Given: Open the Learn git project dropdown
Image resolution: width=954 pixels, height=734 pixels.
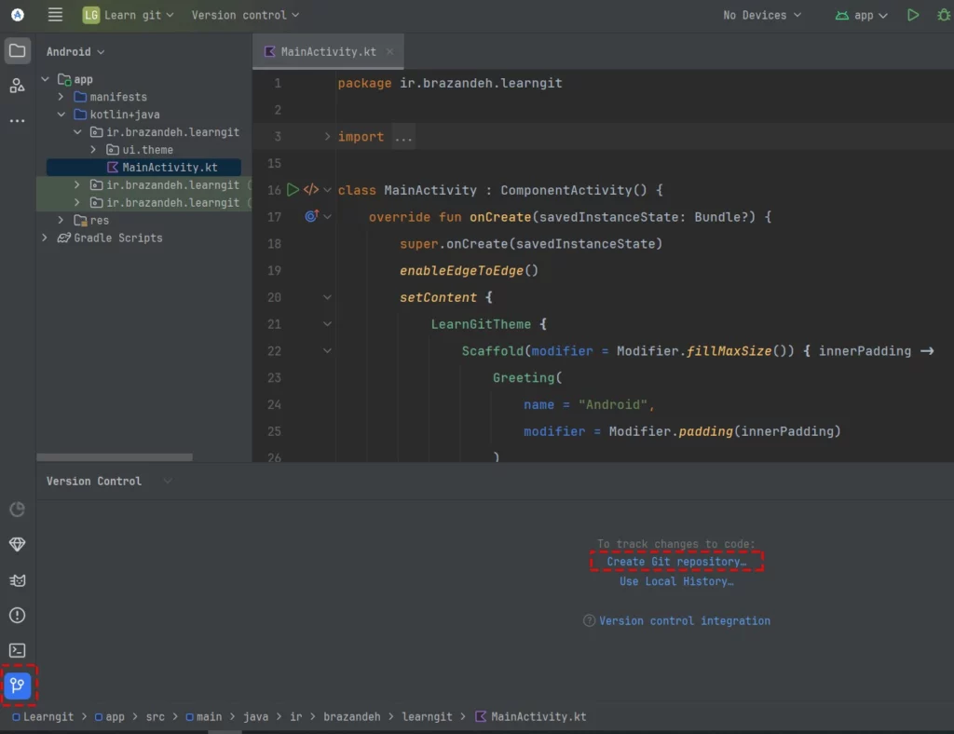Looking at the screenshot, I should point(128,15).
